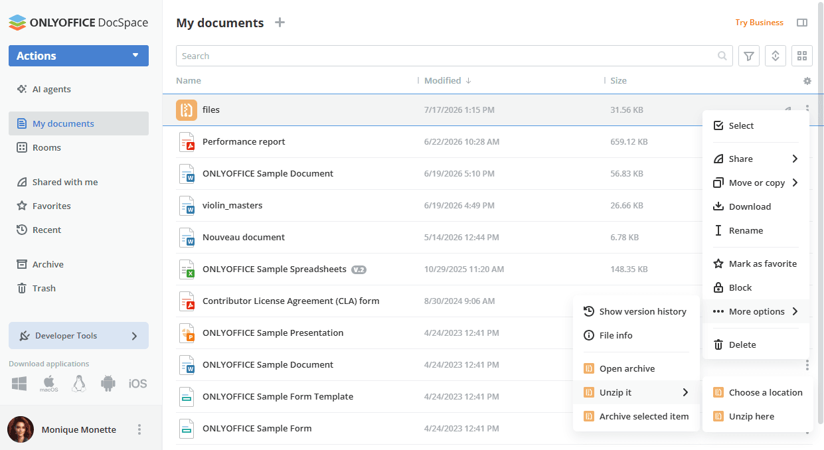
Task: Open AI agents section
Action: [78, 89]
